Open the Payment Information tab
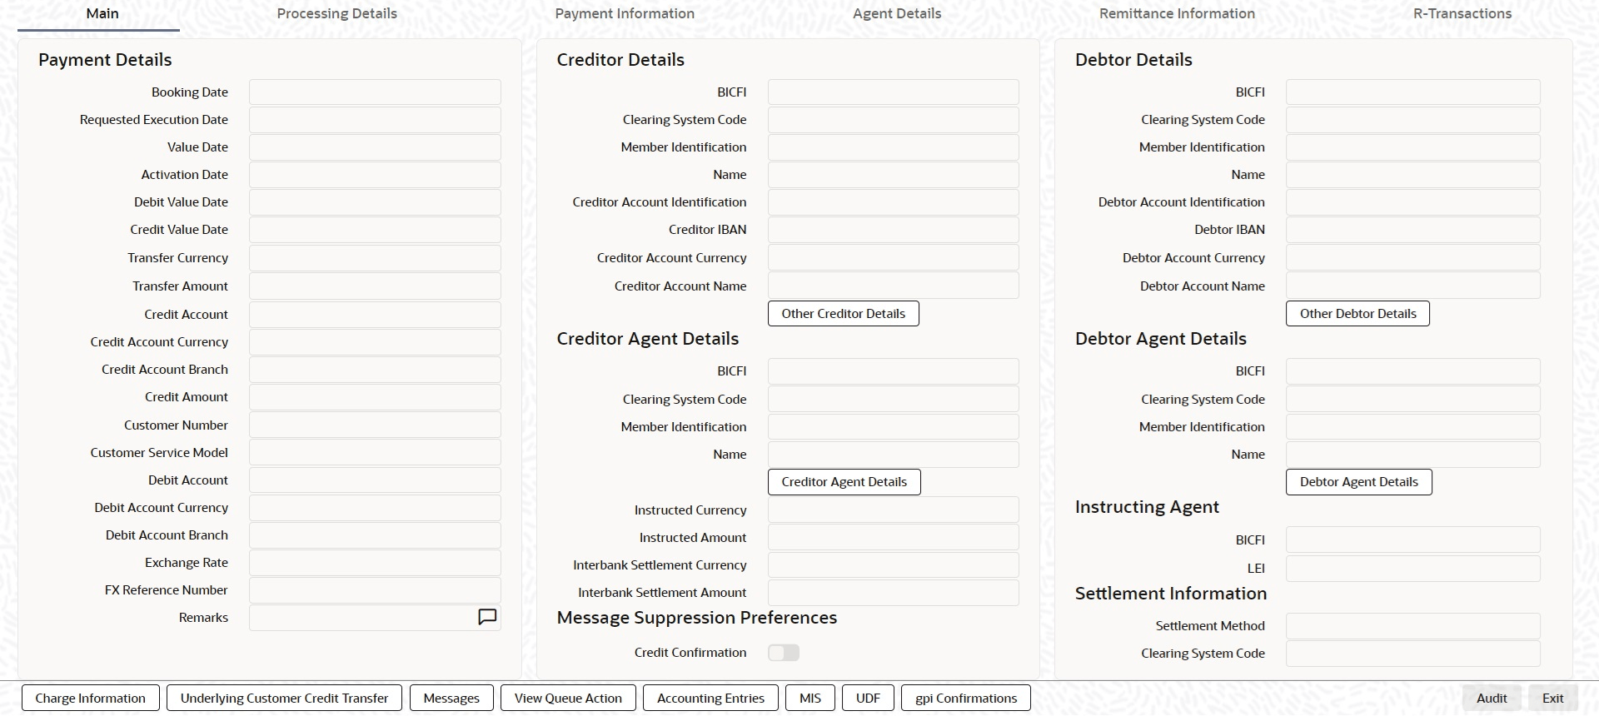This screenshot has height=716, width=1599. pyautogui.click(x=625, y=13)
